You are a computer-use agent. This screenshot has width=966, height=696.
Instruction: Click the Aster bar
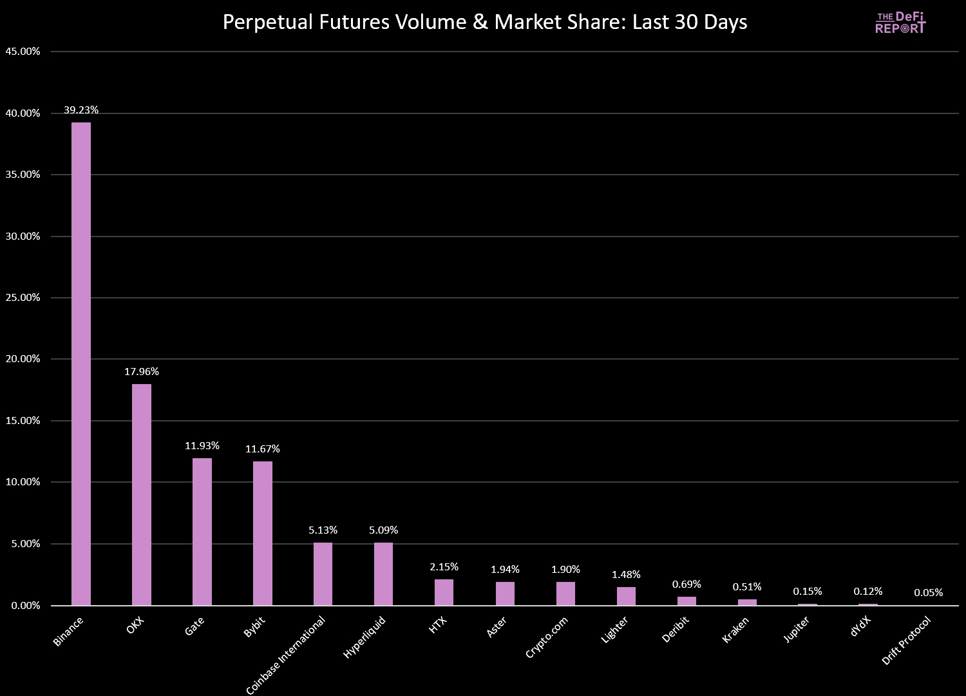(505, 593)
